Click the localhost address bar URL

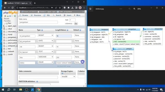[34, 8]
